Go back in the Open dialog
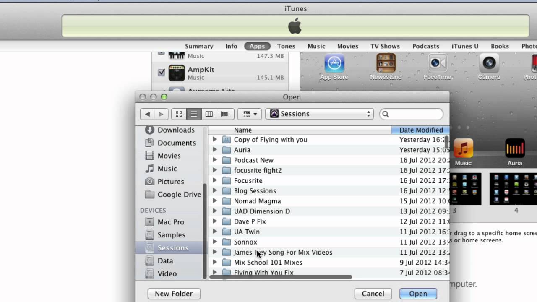The width and height of the screenshot is (537, 302). (x=147, y=114)
